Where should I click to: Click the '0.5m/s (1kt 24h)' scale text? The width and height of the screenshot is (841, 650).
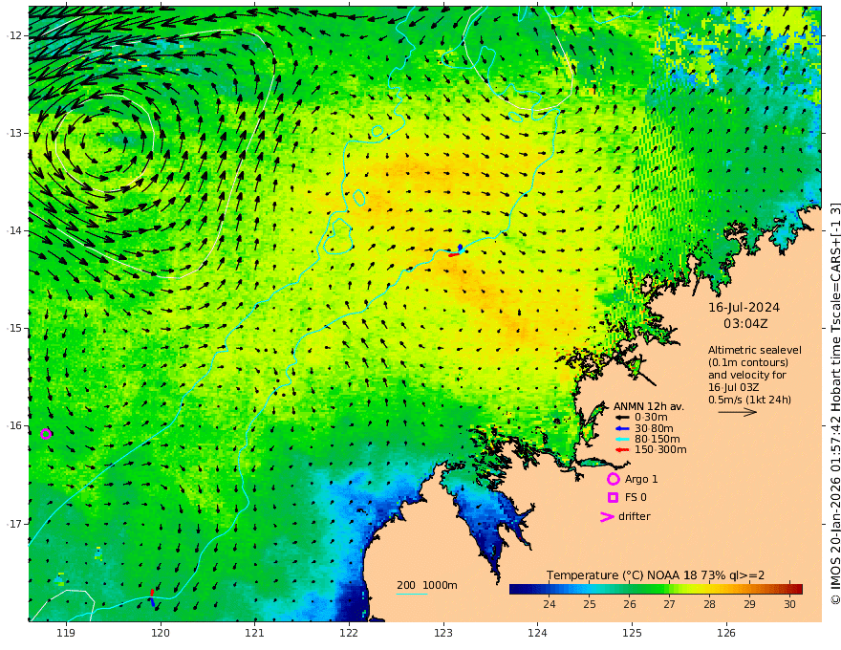[x=749, y=400]
